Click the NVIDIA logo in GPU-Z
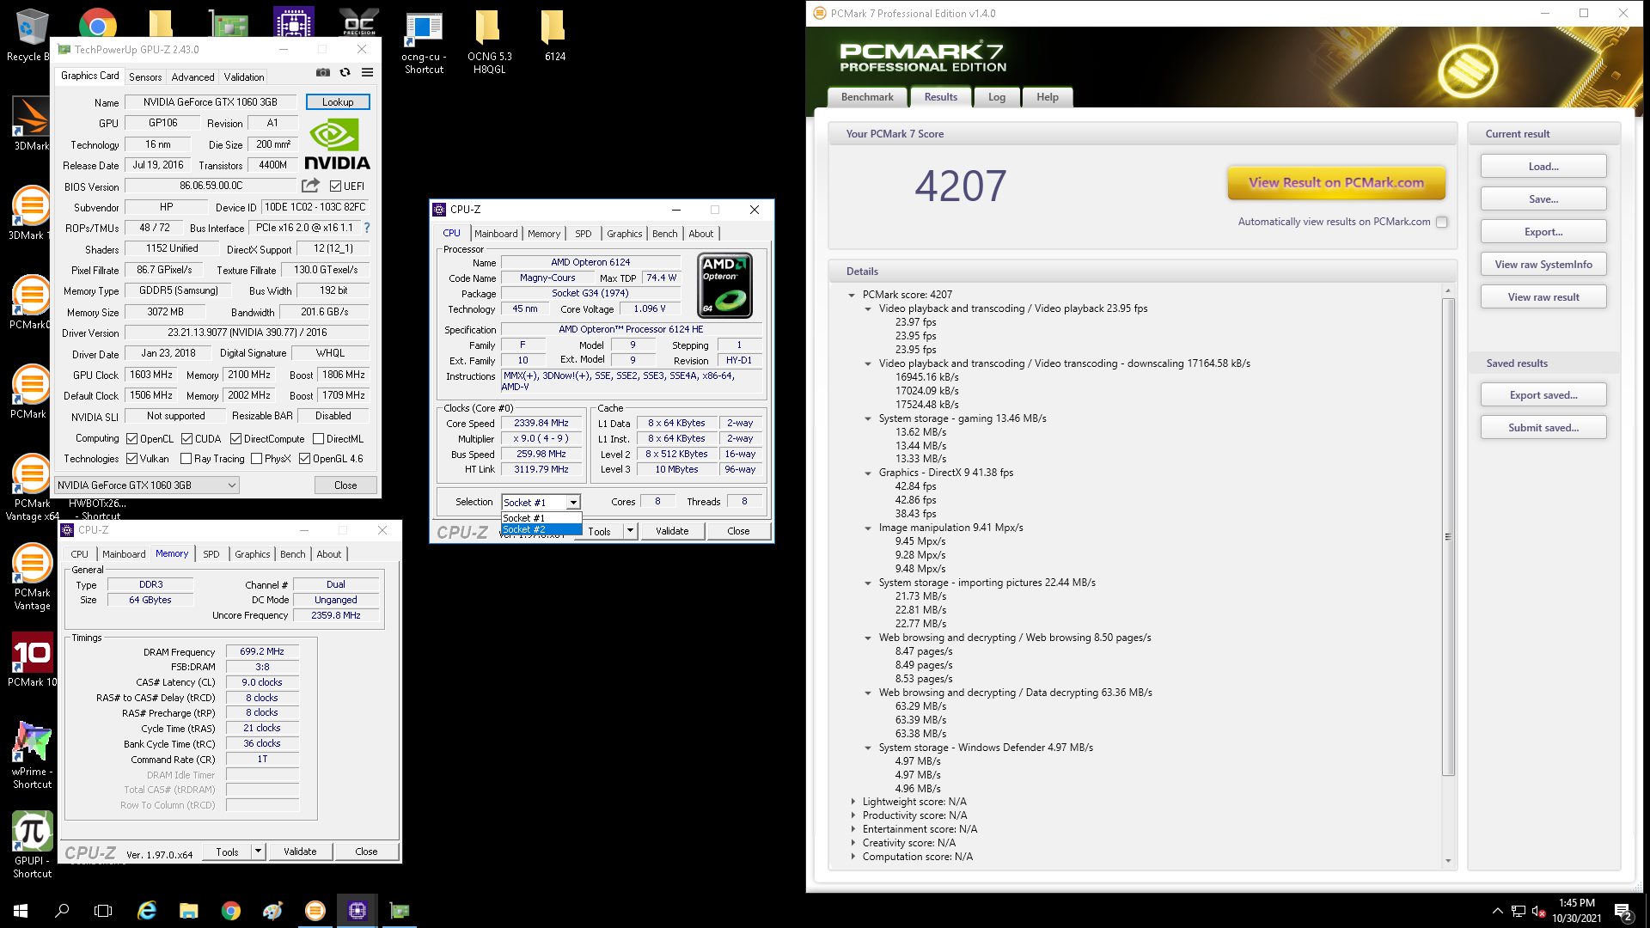 (x=338, y=145)
